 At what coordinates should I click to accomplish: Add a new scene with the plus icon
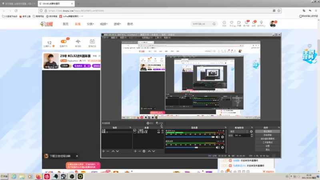click(104, 151)
